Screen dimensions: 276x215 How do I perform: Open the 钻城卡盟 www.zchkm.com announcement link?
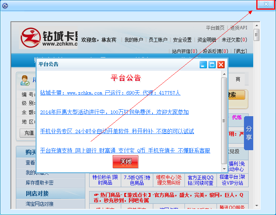point(110,93)
